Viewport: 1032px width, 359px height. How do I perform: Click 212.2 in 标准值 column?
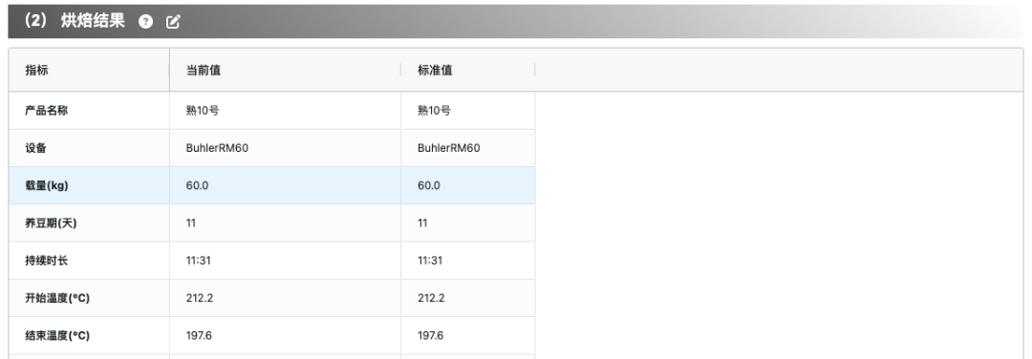coord(431,298)
